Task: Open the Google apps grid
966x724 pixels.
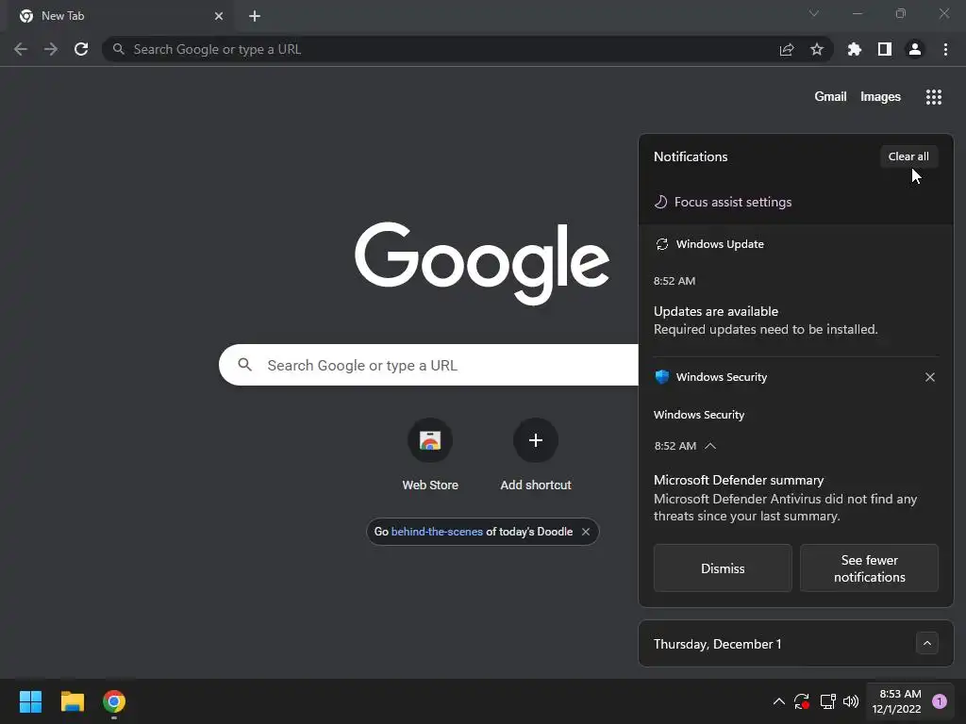Action: [934, 97]
